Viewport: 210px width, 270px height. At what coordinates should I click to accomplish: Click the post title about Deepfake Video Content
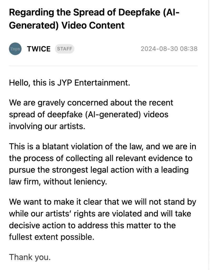(94, 13)
